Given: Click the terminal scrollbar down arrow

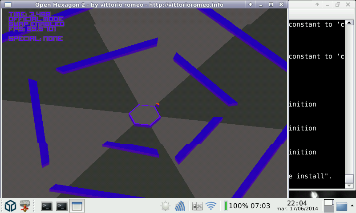Looking at the screenshot, I should (350, 186).
